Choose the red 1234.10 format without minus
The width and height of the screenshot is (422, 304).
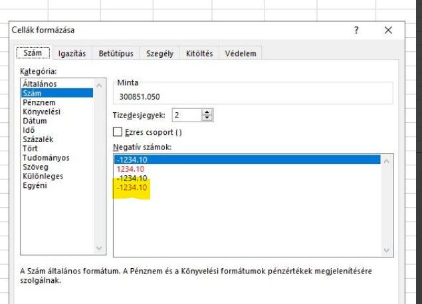[247, 169]
